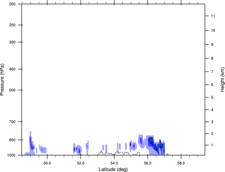The width and height of the screenshot is (225, 172).
Task: Click the 'Latitude (deg)' axis title
Action: click(113, 169)
